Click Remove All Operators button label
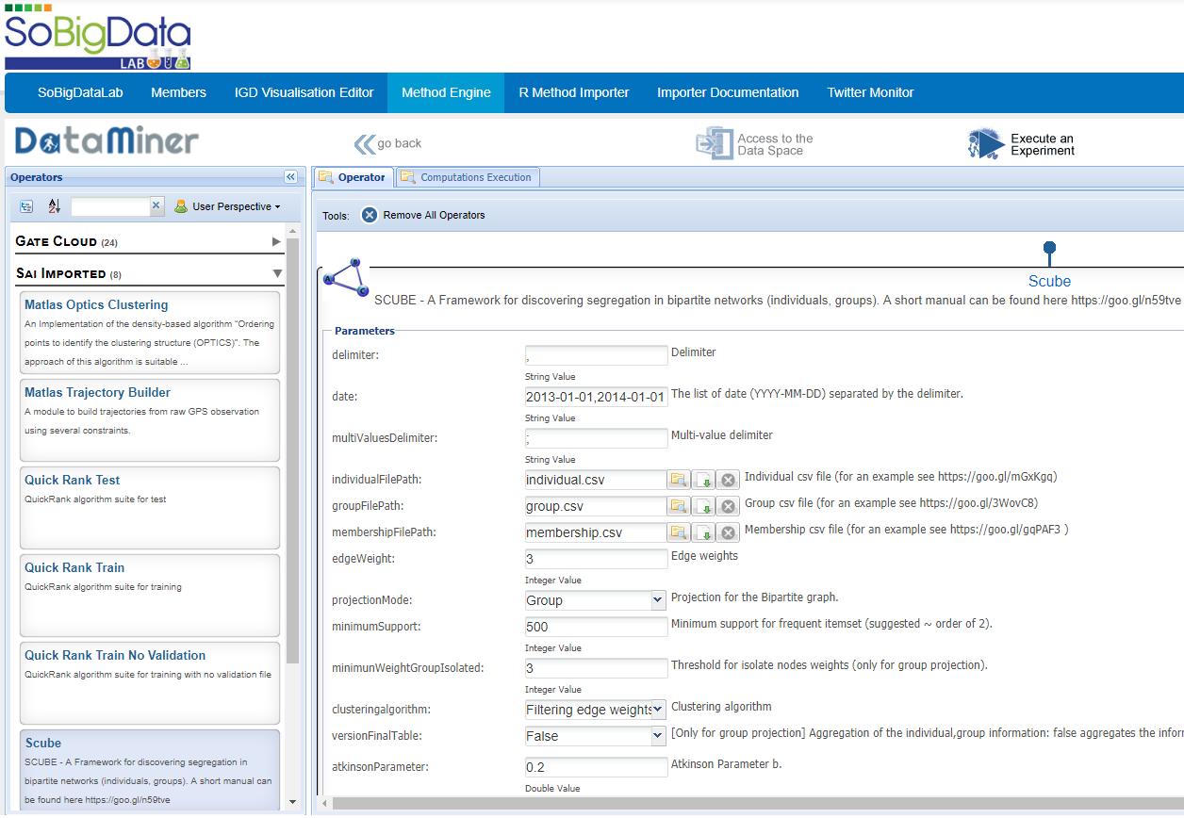This screenshot has height=818, width=1184. 434,215
